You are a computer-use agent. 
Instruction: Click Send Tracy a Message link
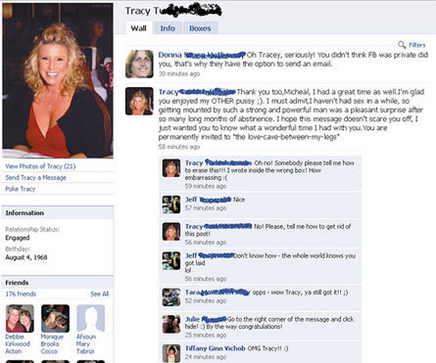click(36, 178)
